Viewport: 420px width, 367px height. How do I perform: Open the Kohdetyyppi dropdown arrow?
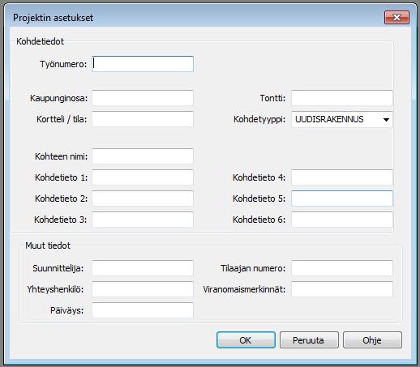click(386, 119)
